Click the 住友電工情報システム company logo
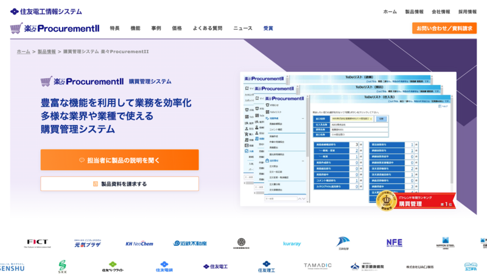487x275 pixels. [x=46, y=12]
